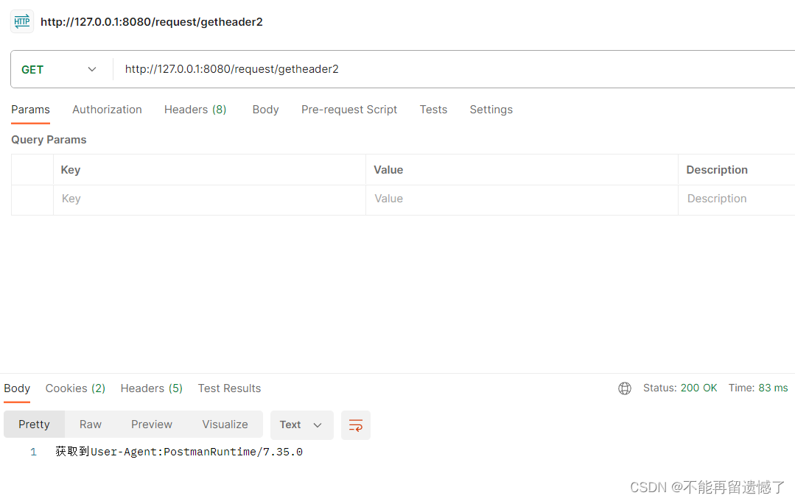This screenshot has width=795, height=501.
Task: Select the Preview view button
Action: point(152,424)
